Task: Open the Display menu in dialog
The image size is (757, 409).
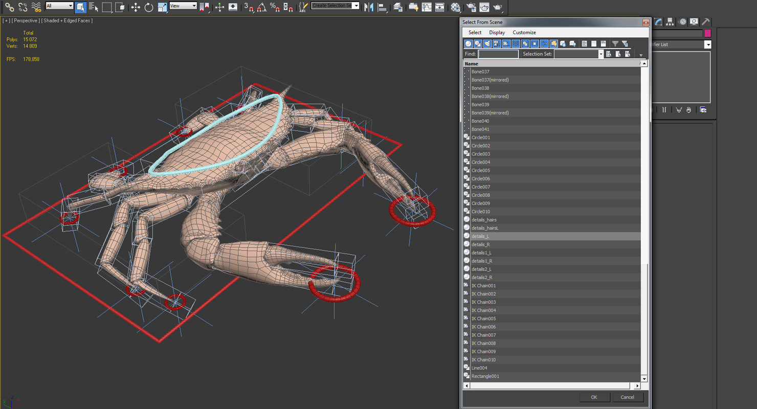Action: point(497,32)
